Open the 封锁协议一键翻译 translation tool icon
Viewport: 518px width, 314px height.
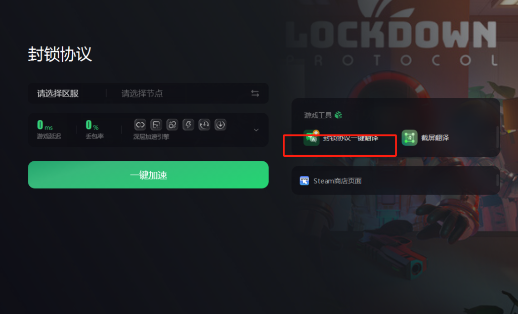coord(312,138)
